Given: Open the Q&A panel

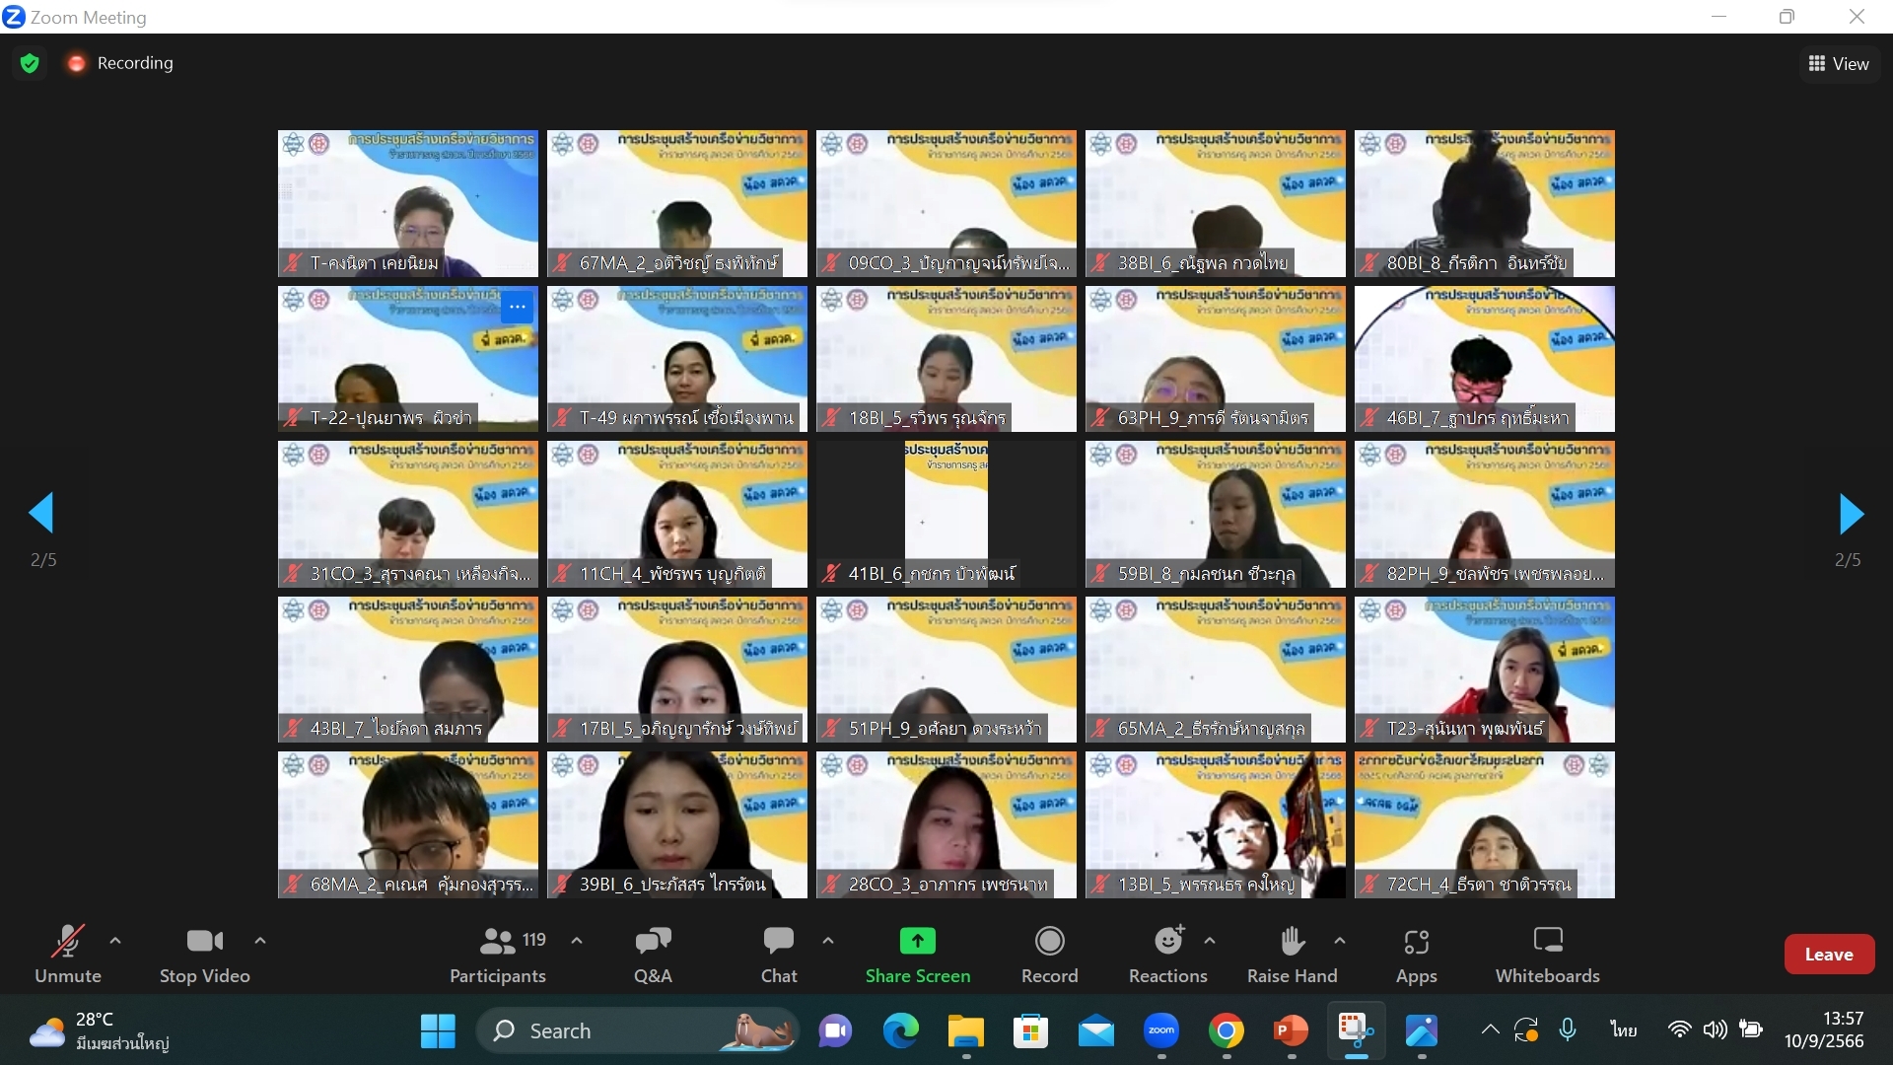Looking at the screenshot, I should [653, 954].
